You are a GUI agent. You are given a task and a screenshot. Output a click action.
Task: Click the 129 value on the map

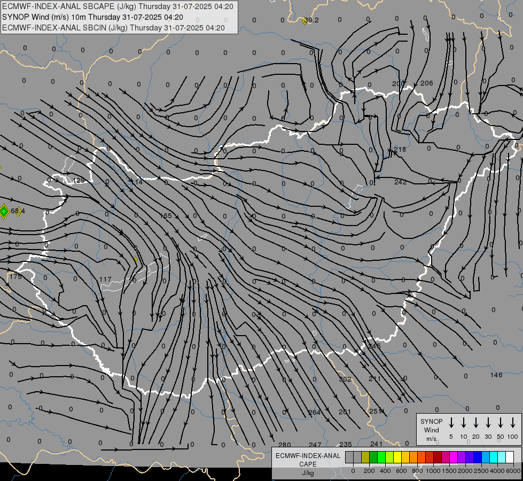click(79, 181)
